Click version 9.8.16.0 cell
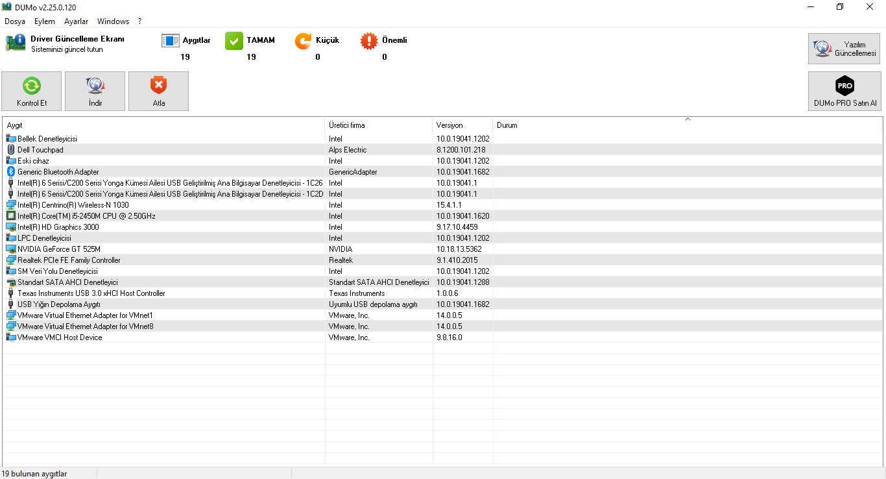This screenshot has height=479, width=886. pyautogui.click(x=449, y=338)
